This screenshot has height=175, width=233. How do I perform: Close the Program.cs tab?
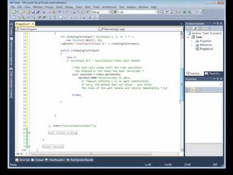[33, 24]
